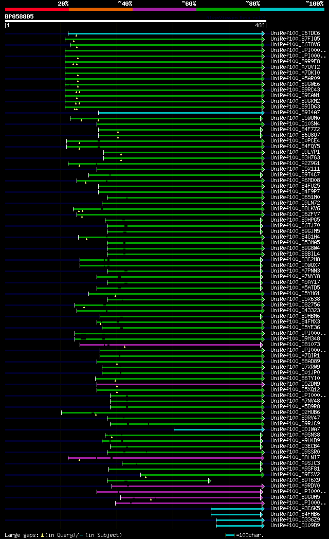Open the UniRef100_B9GKM2 entry

(295, 101)
